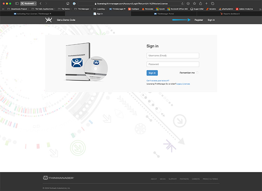Show downloads with the download icon
Screen dimensions: 262x191
188,3
